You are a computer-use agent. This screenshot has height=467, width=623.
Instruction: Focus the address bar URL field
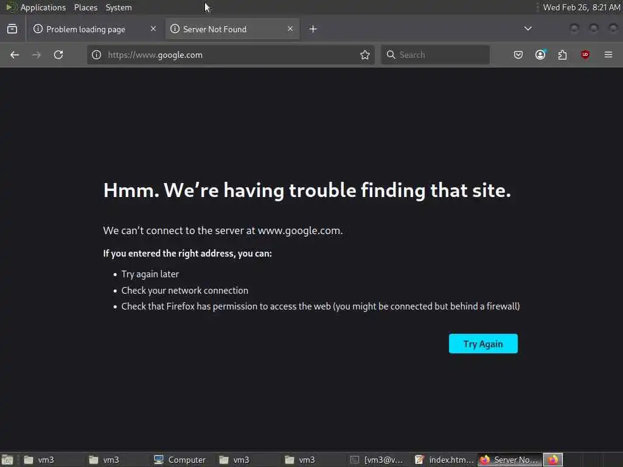(x=231, y=55)
